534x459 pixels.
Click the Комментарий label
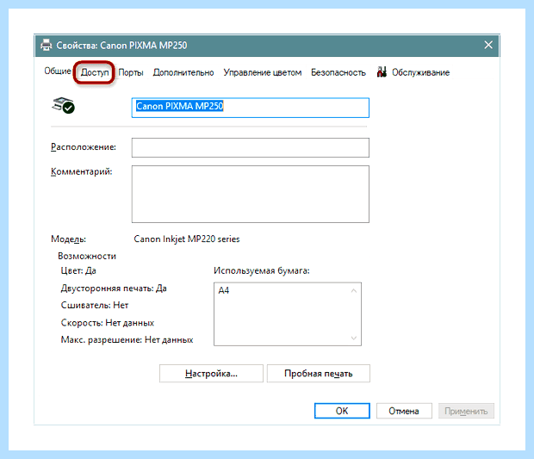point(82,171)
